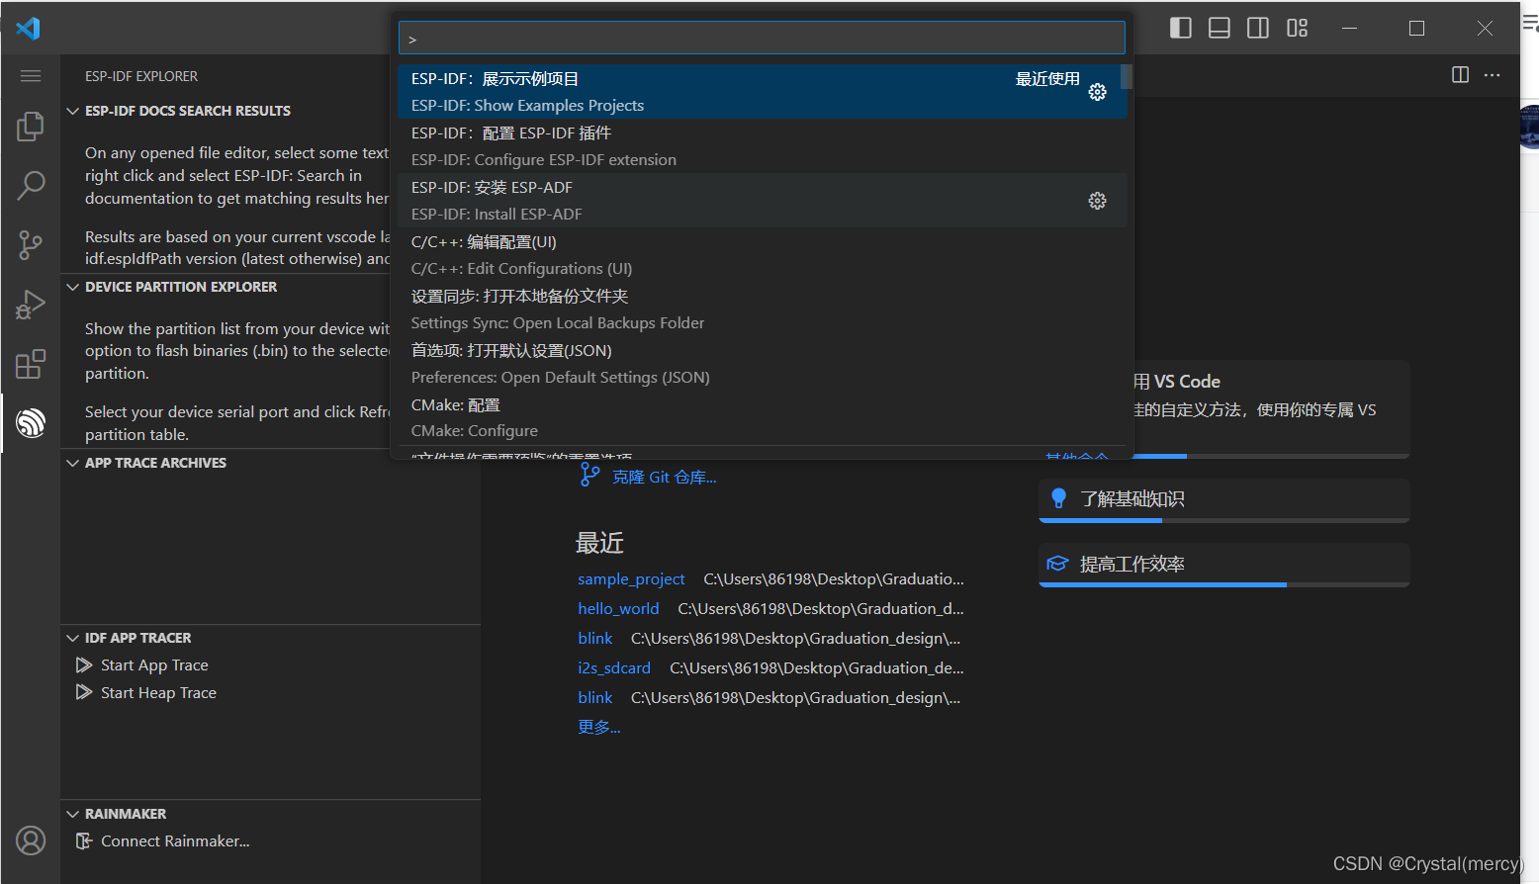Toggle the primary side bar layout icon
Viewport: 1539px width, 884px height.
[1180, 28]
